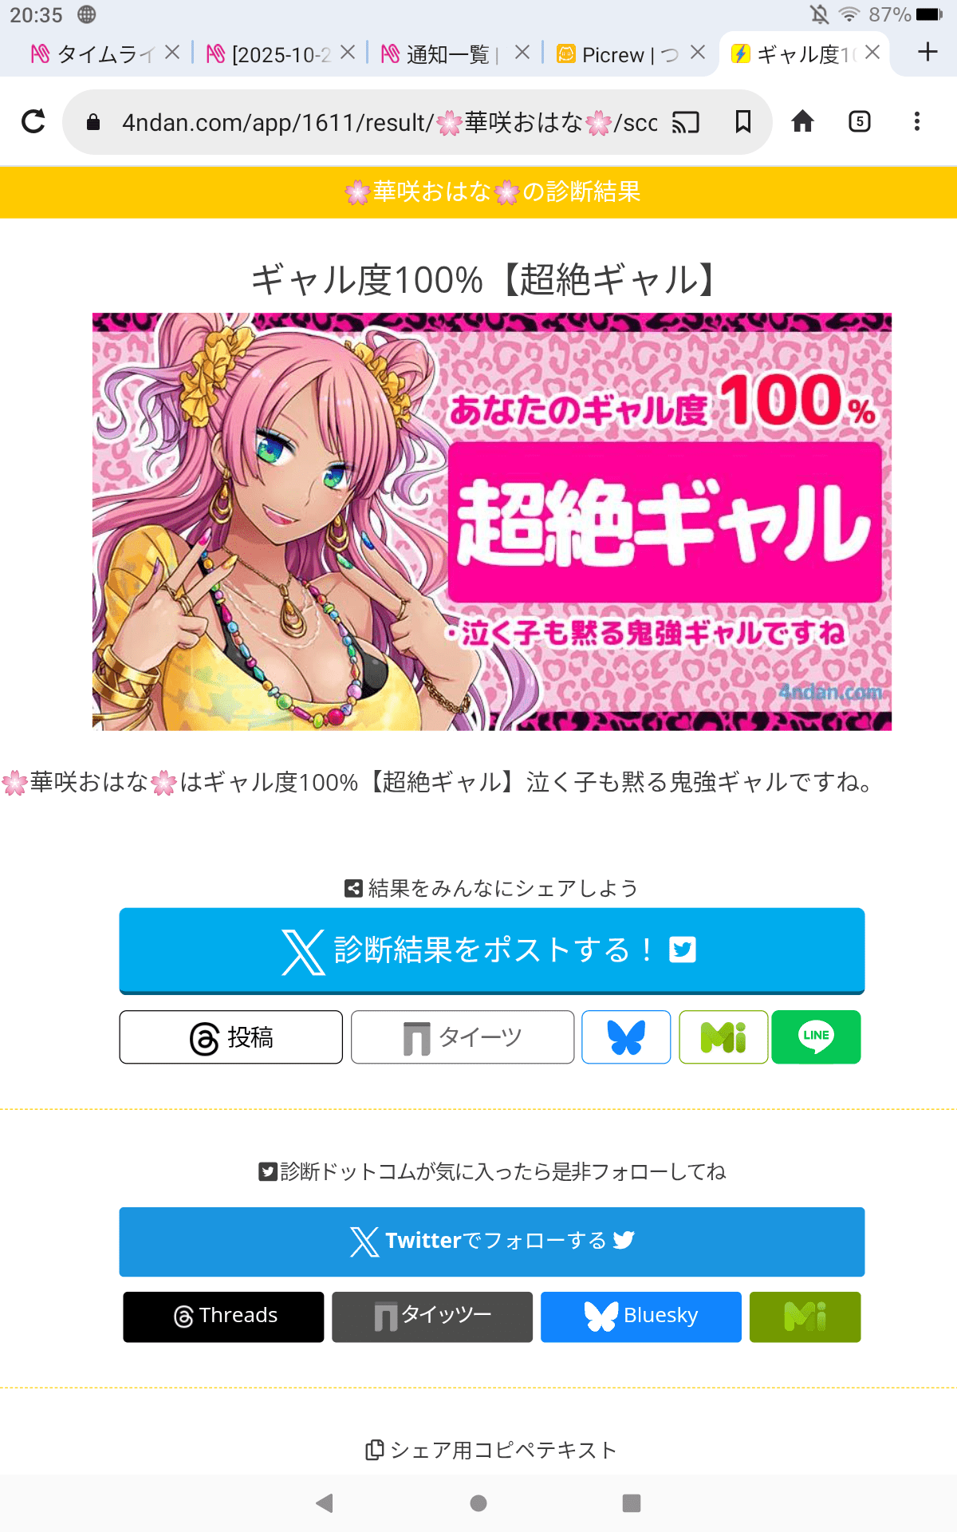Open the browser home page icon

(x=802, y=121)
